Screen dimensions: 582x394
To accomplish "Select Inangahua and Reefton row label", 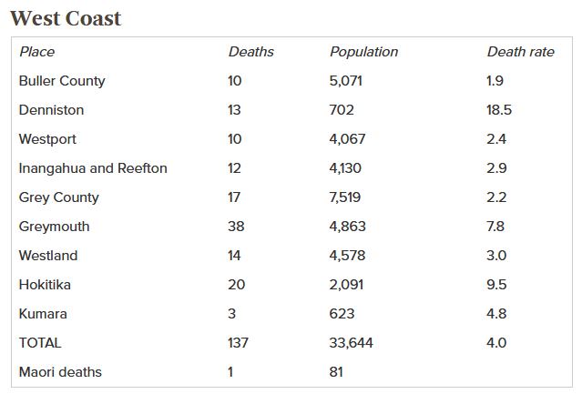I will click(x=93, y=168).
